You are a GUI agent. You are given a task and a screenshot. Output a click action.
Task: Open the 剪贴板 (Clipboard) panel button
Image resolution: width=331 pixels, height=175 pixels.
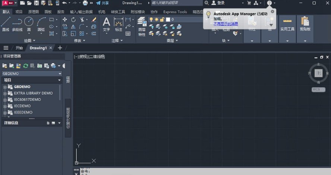pyautogui.click(x=305, y=29)
